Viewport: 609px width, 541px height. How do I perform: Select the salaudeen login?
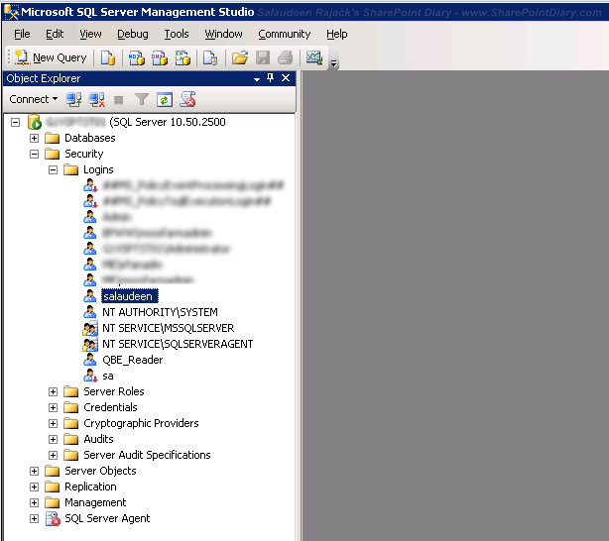point(129,296)
